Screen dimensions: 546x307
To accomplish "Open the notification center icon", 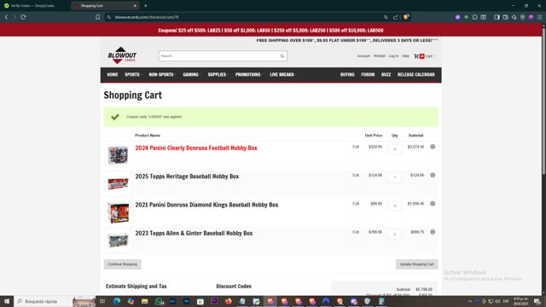I will (x=537, y=301).
